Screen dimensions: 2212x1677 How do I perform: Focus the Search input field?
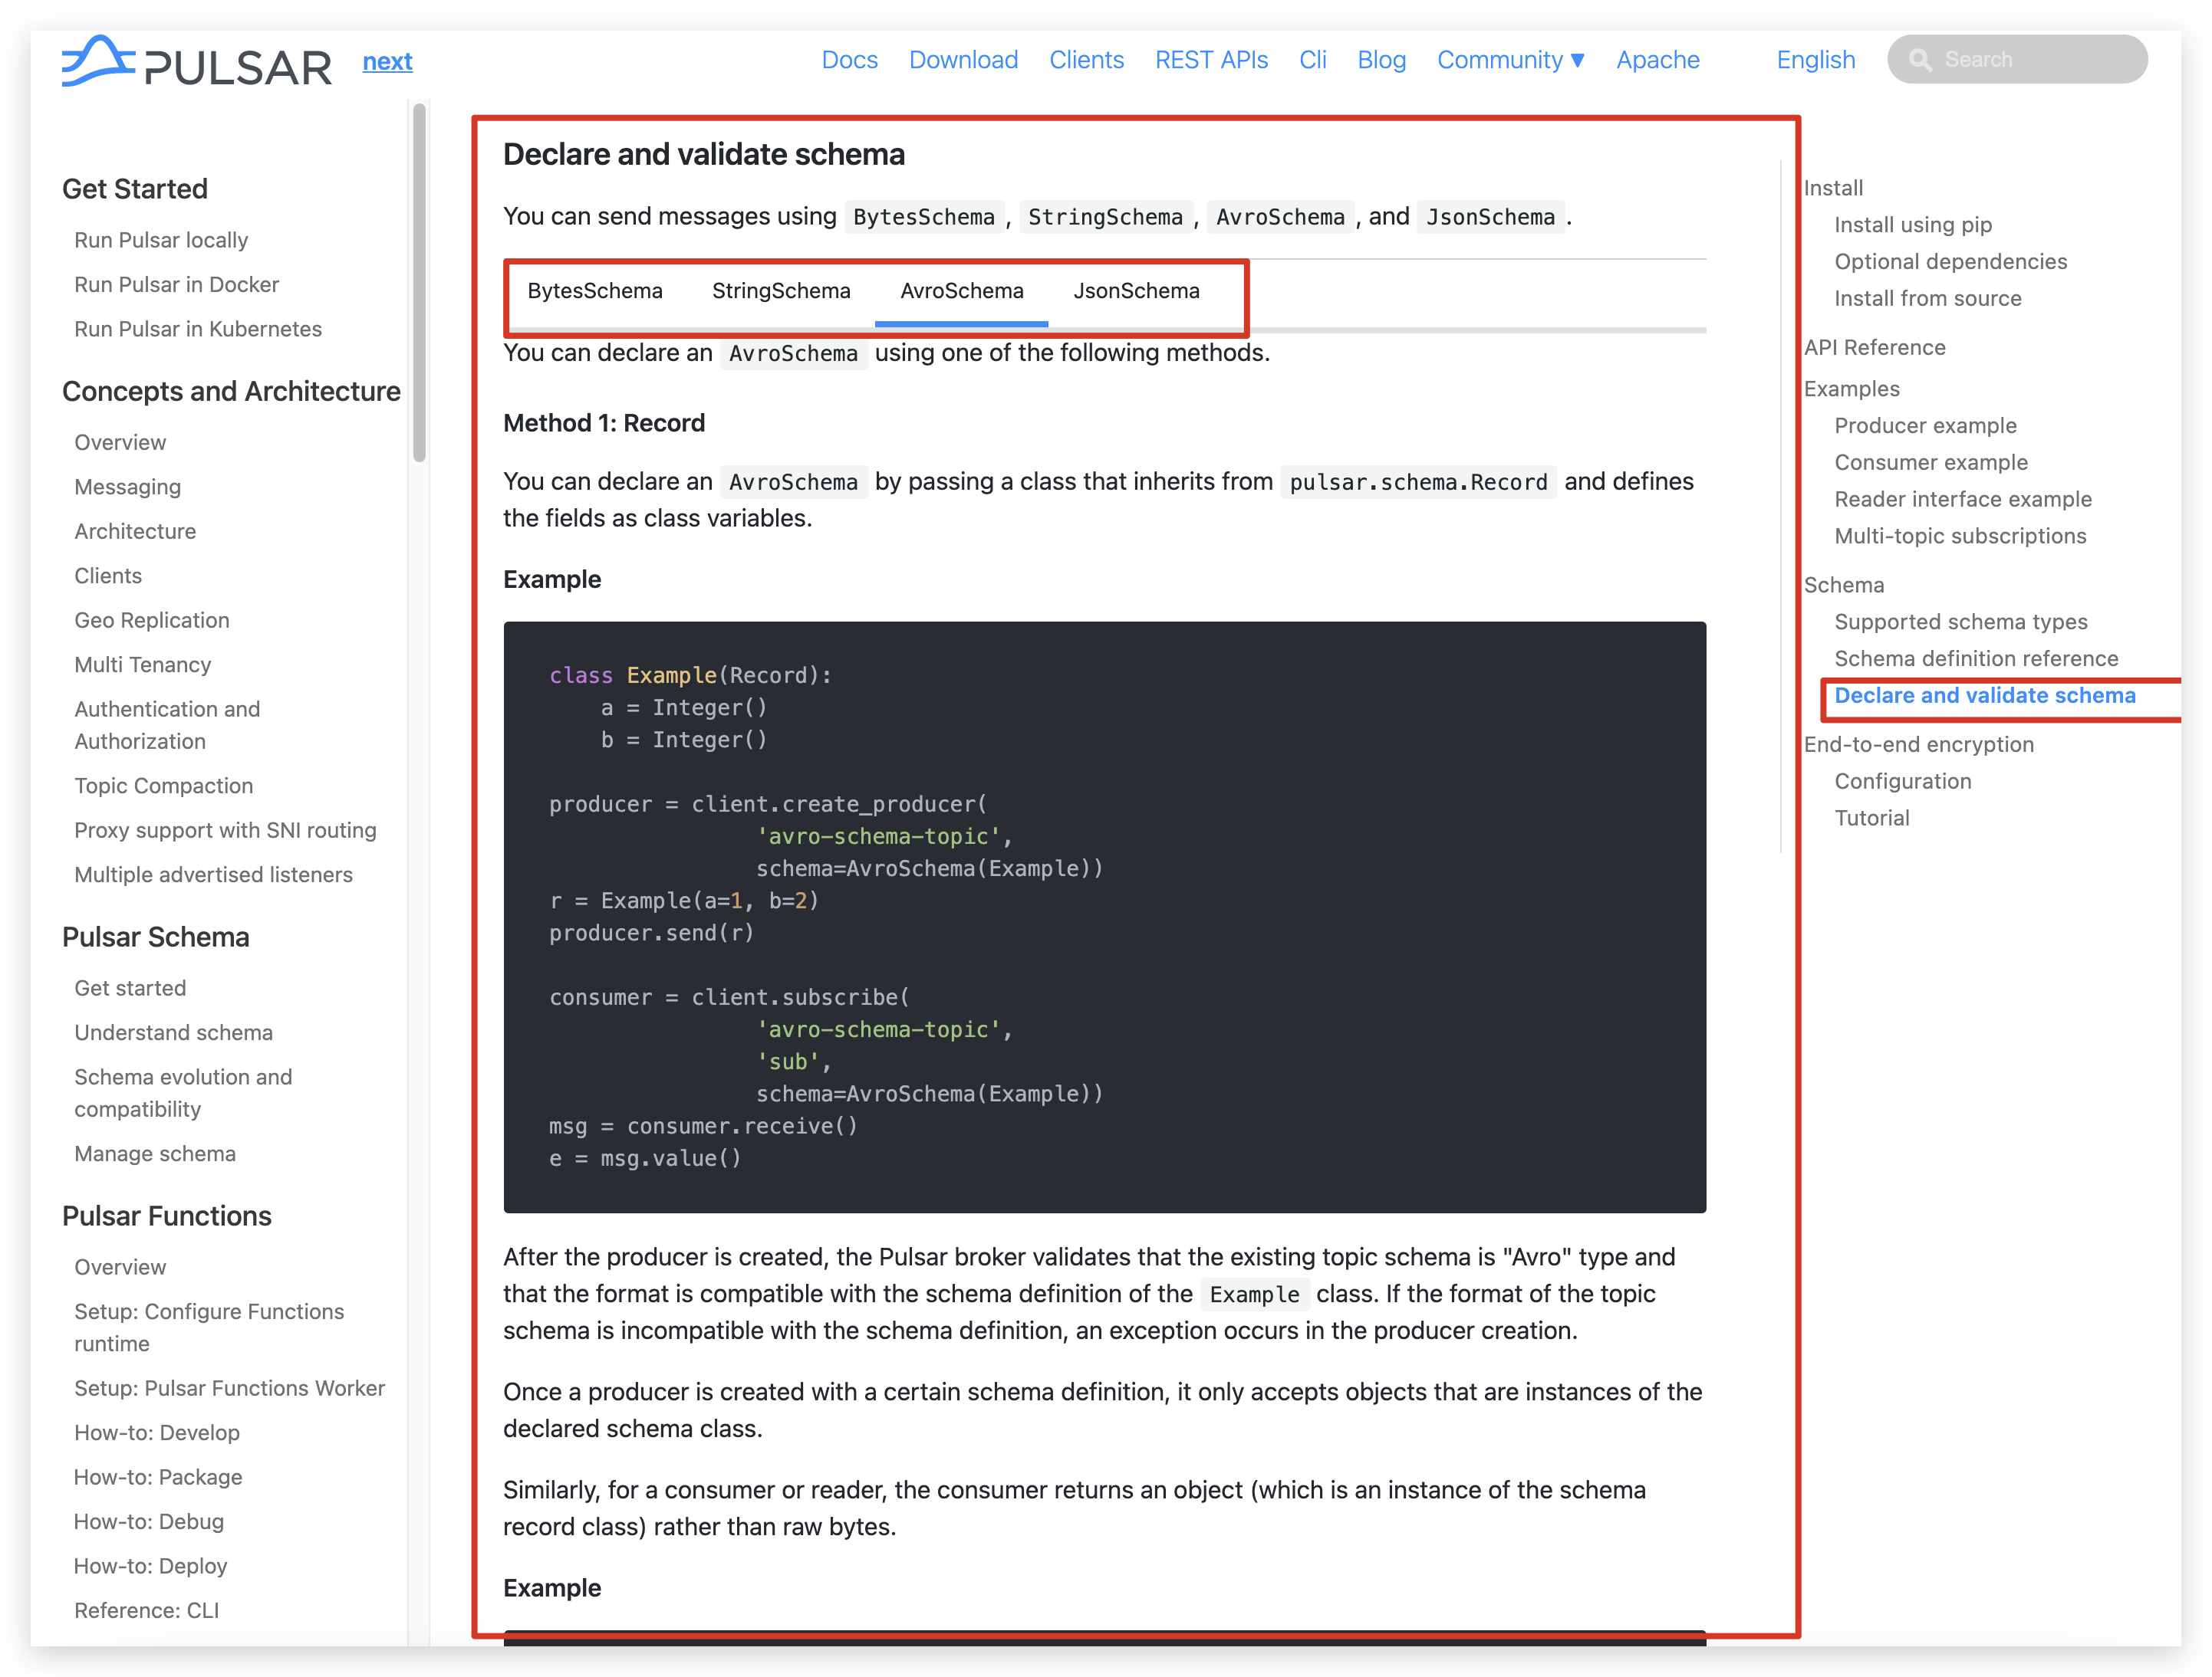pos(2017,60)
